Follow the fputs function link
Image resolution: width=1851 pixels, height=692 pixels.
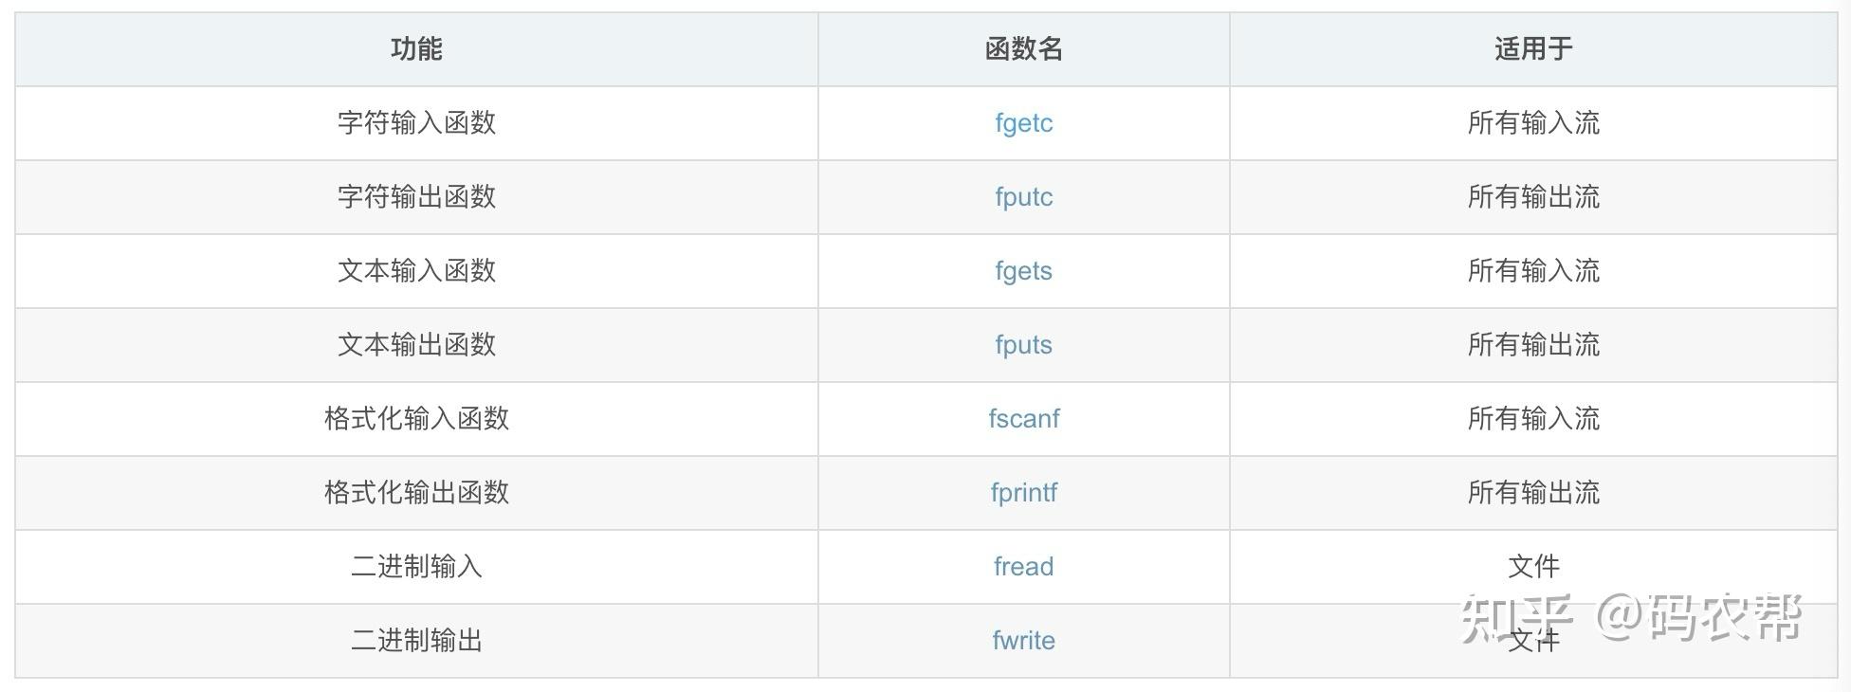coord(1023,345)
